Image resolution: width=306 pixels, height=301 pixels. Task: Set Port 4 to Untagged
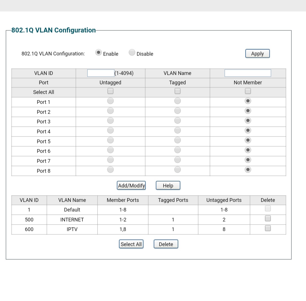(110, 130)
